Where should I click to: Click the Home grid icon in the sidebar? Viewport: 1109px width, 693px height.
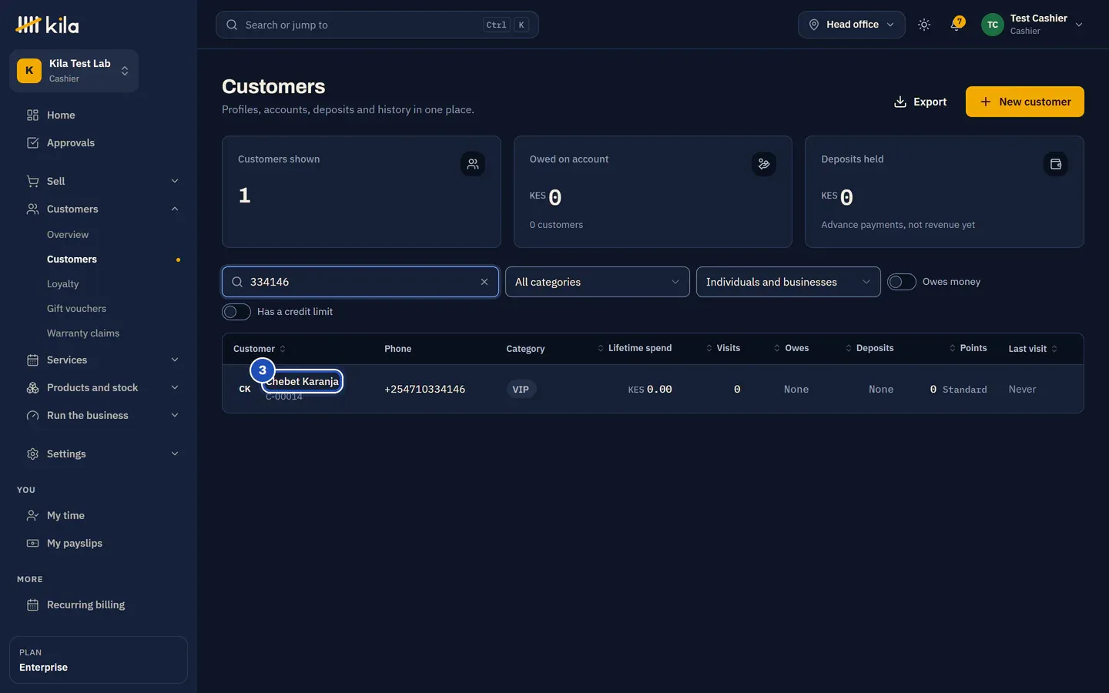pos(32,115)
